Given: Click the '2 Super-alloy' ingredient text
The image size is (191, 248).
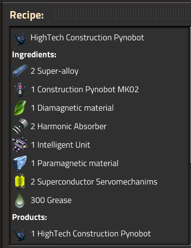Looking at the screenshot, I should 54,71.
